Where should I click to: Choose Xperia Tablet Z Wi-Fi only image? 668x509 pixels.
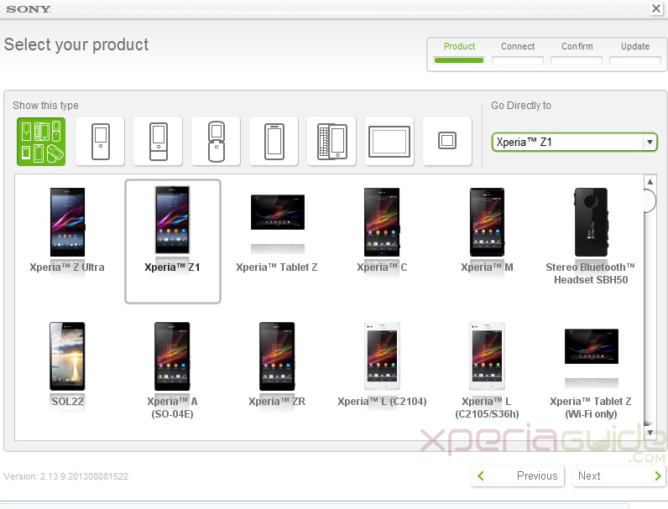(x=592, y=346)
